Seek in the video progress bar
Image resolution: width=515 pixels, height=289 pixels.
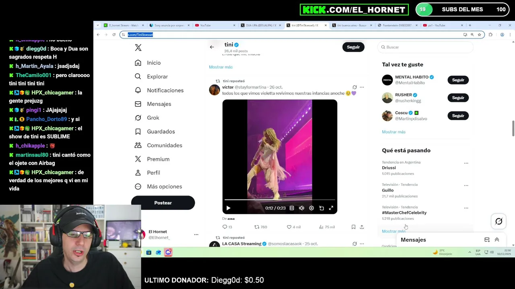280,199
